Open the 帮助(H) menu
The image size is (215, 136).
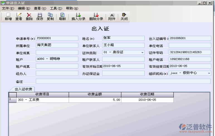pyautogui.click(x=72, y=8)
